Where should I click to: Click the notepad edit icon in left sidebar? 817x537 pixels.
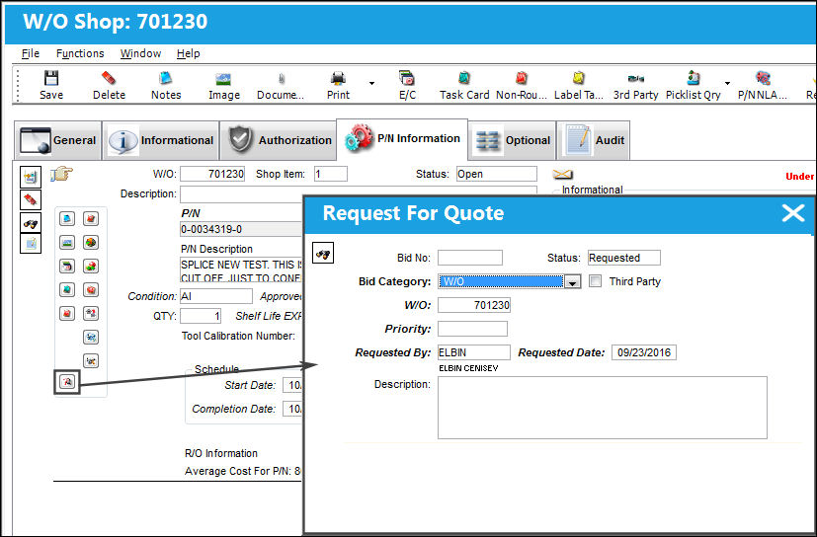(31, 243)
